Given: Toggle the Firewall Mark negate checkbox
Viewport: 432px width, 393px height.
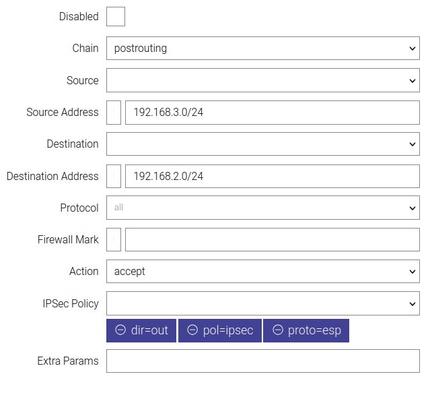Looking at the screenshot, I should tap(114, 240).
